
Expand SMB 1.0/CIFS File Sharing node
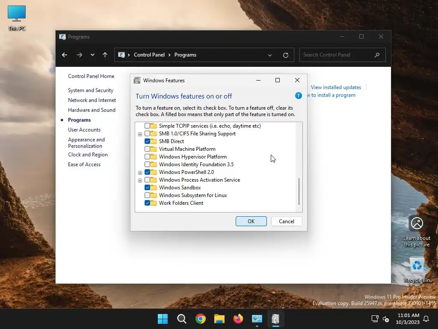pos(140,134)
